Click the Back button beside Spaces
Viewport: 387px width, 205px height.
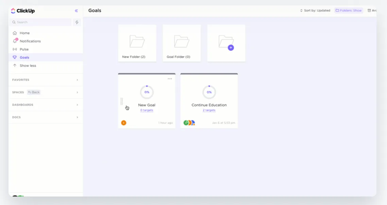pyautogui.click(x=34, y=92)
